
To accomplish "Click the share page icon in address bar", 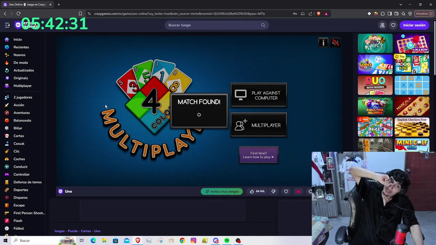I will coord(310,14).
